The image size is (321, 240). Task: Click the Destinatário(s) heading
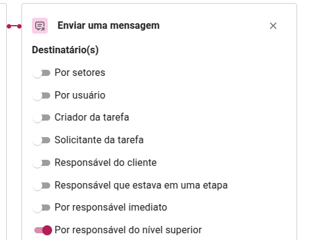(66, 50)
